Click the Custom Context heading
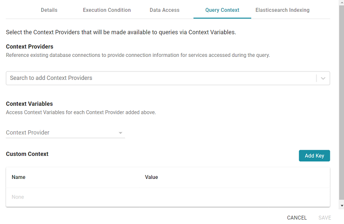344x224 pixels. tap(27, 154)
